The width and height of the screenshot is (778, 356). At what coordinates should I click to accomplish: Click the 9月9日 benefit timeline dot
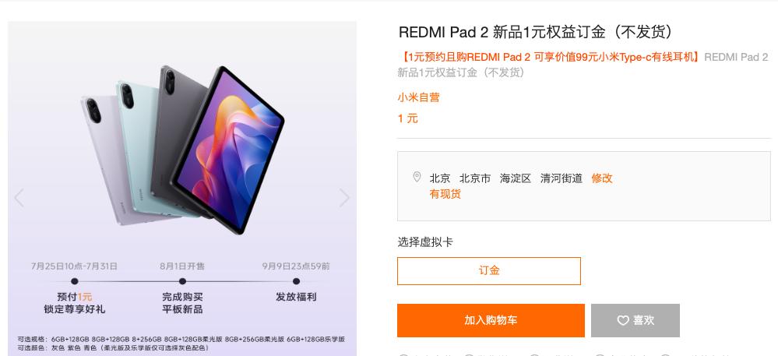coord(296,281)
